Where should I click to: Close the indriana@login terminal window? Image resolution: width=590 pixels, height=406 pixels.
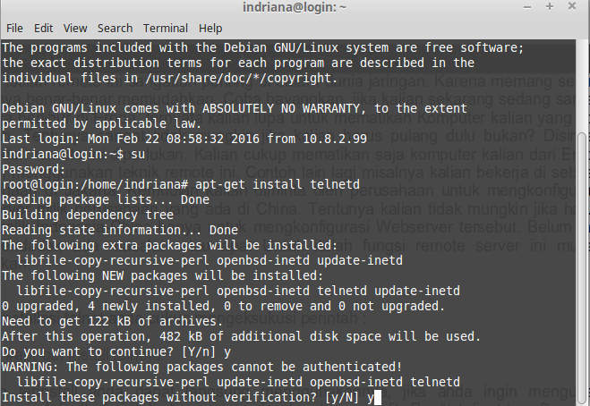572,6
